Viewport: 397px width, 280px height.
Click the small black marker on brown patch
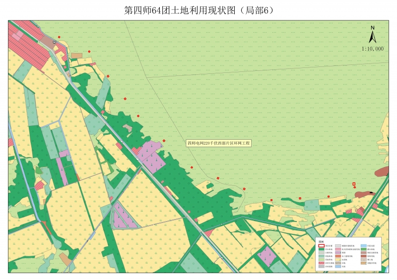point(370,192)
